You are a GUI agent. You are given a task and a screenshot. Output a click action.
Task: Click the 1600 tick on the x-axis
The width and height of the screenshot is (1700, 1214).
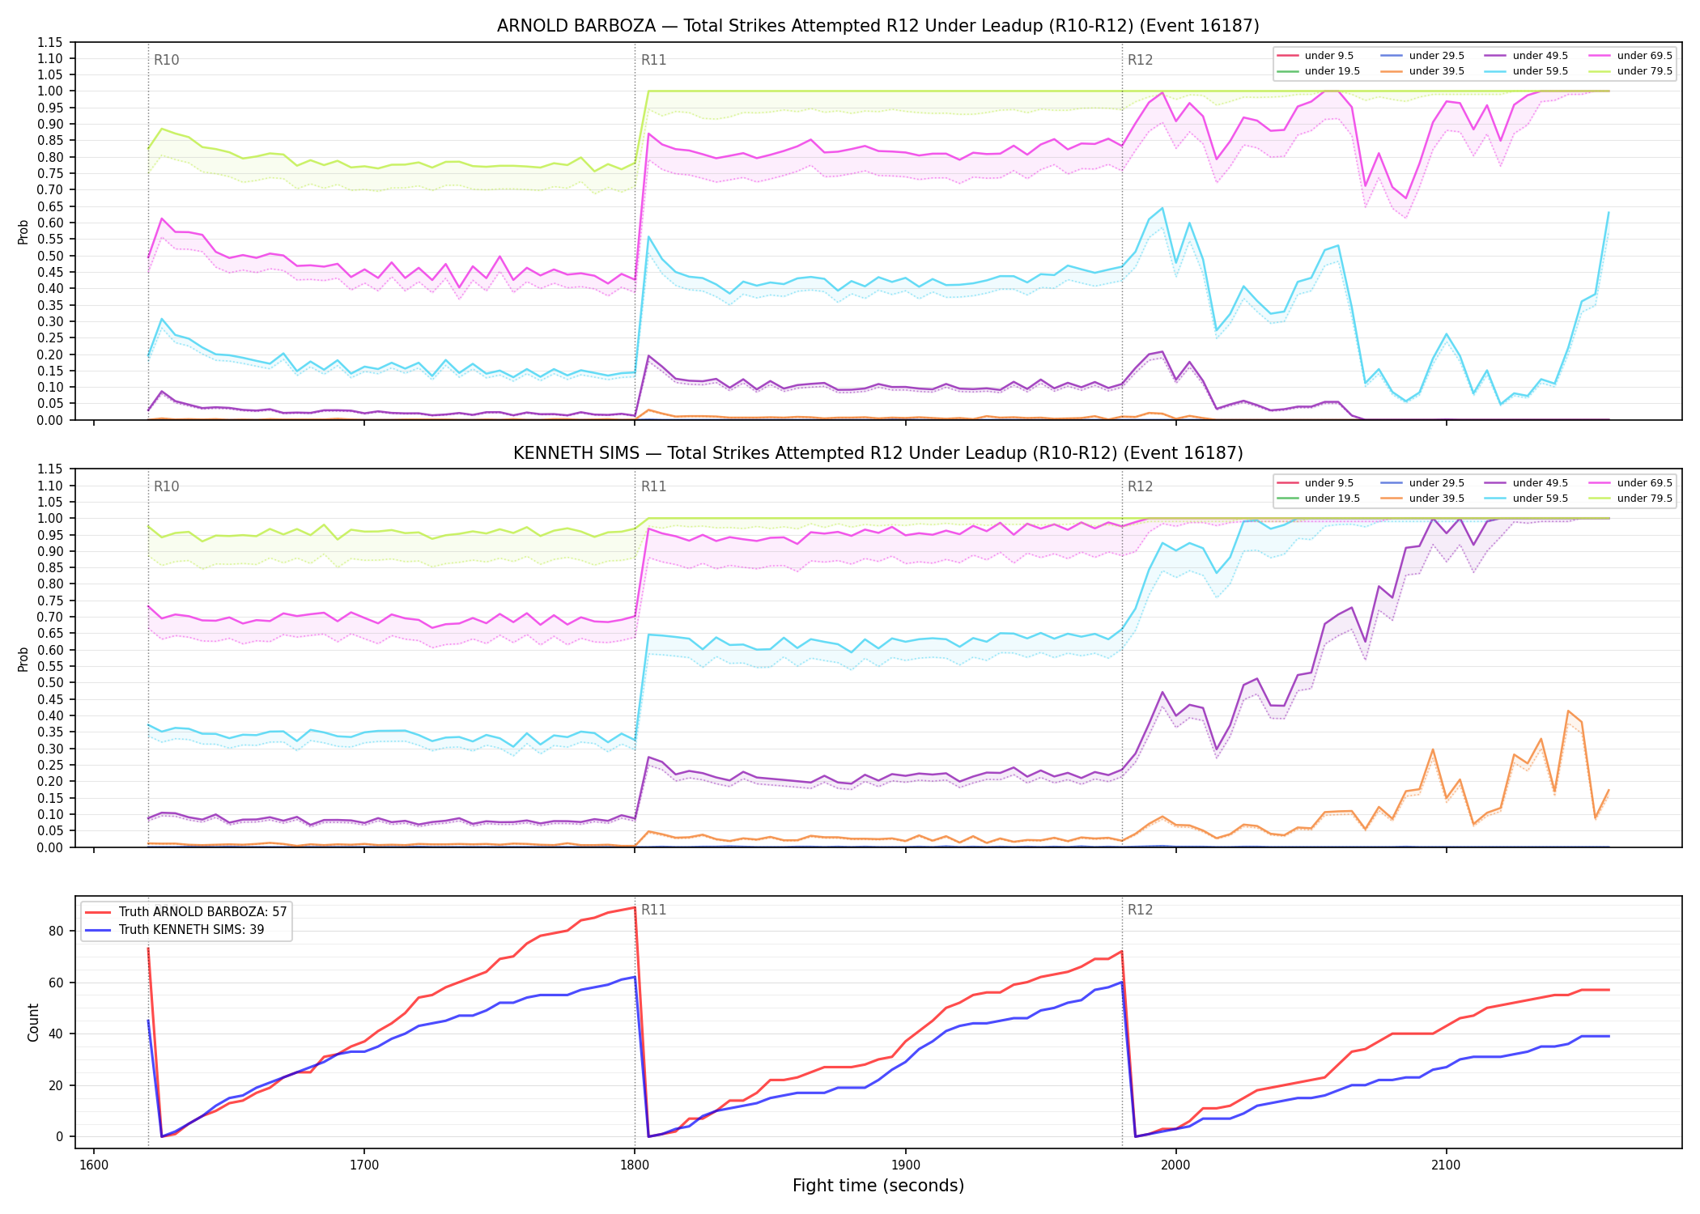(x=94, y=1165)
